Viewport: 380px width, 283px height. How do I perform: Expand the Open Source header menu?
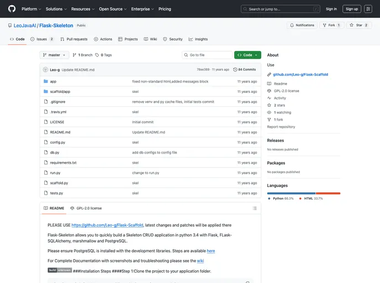pyautogui.click(x=112, y=9)
